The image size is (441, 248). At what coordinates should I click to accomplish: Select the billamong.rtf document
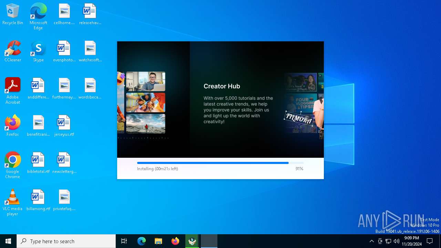click(x=38, y=200)
